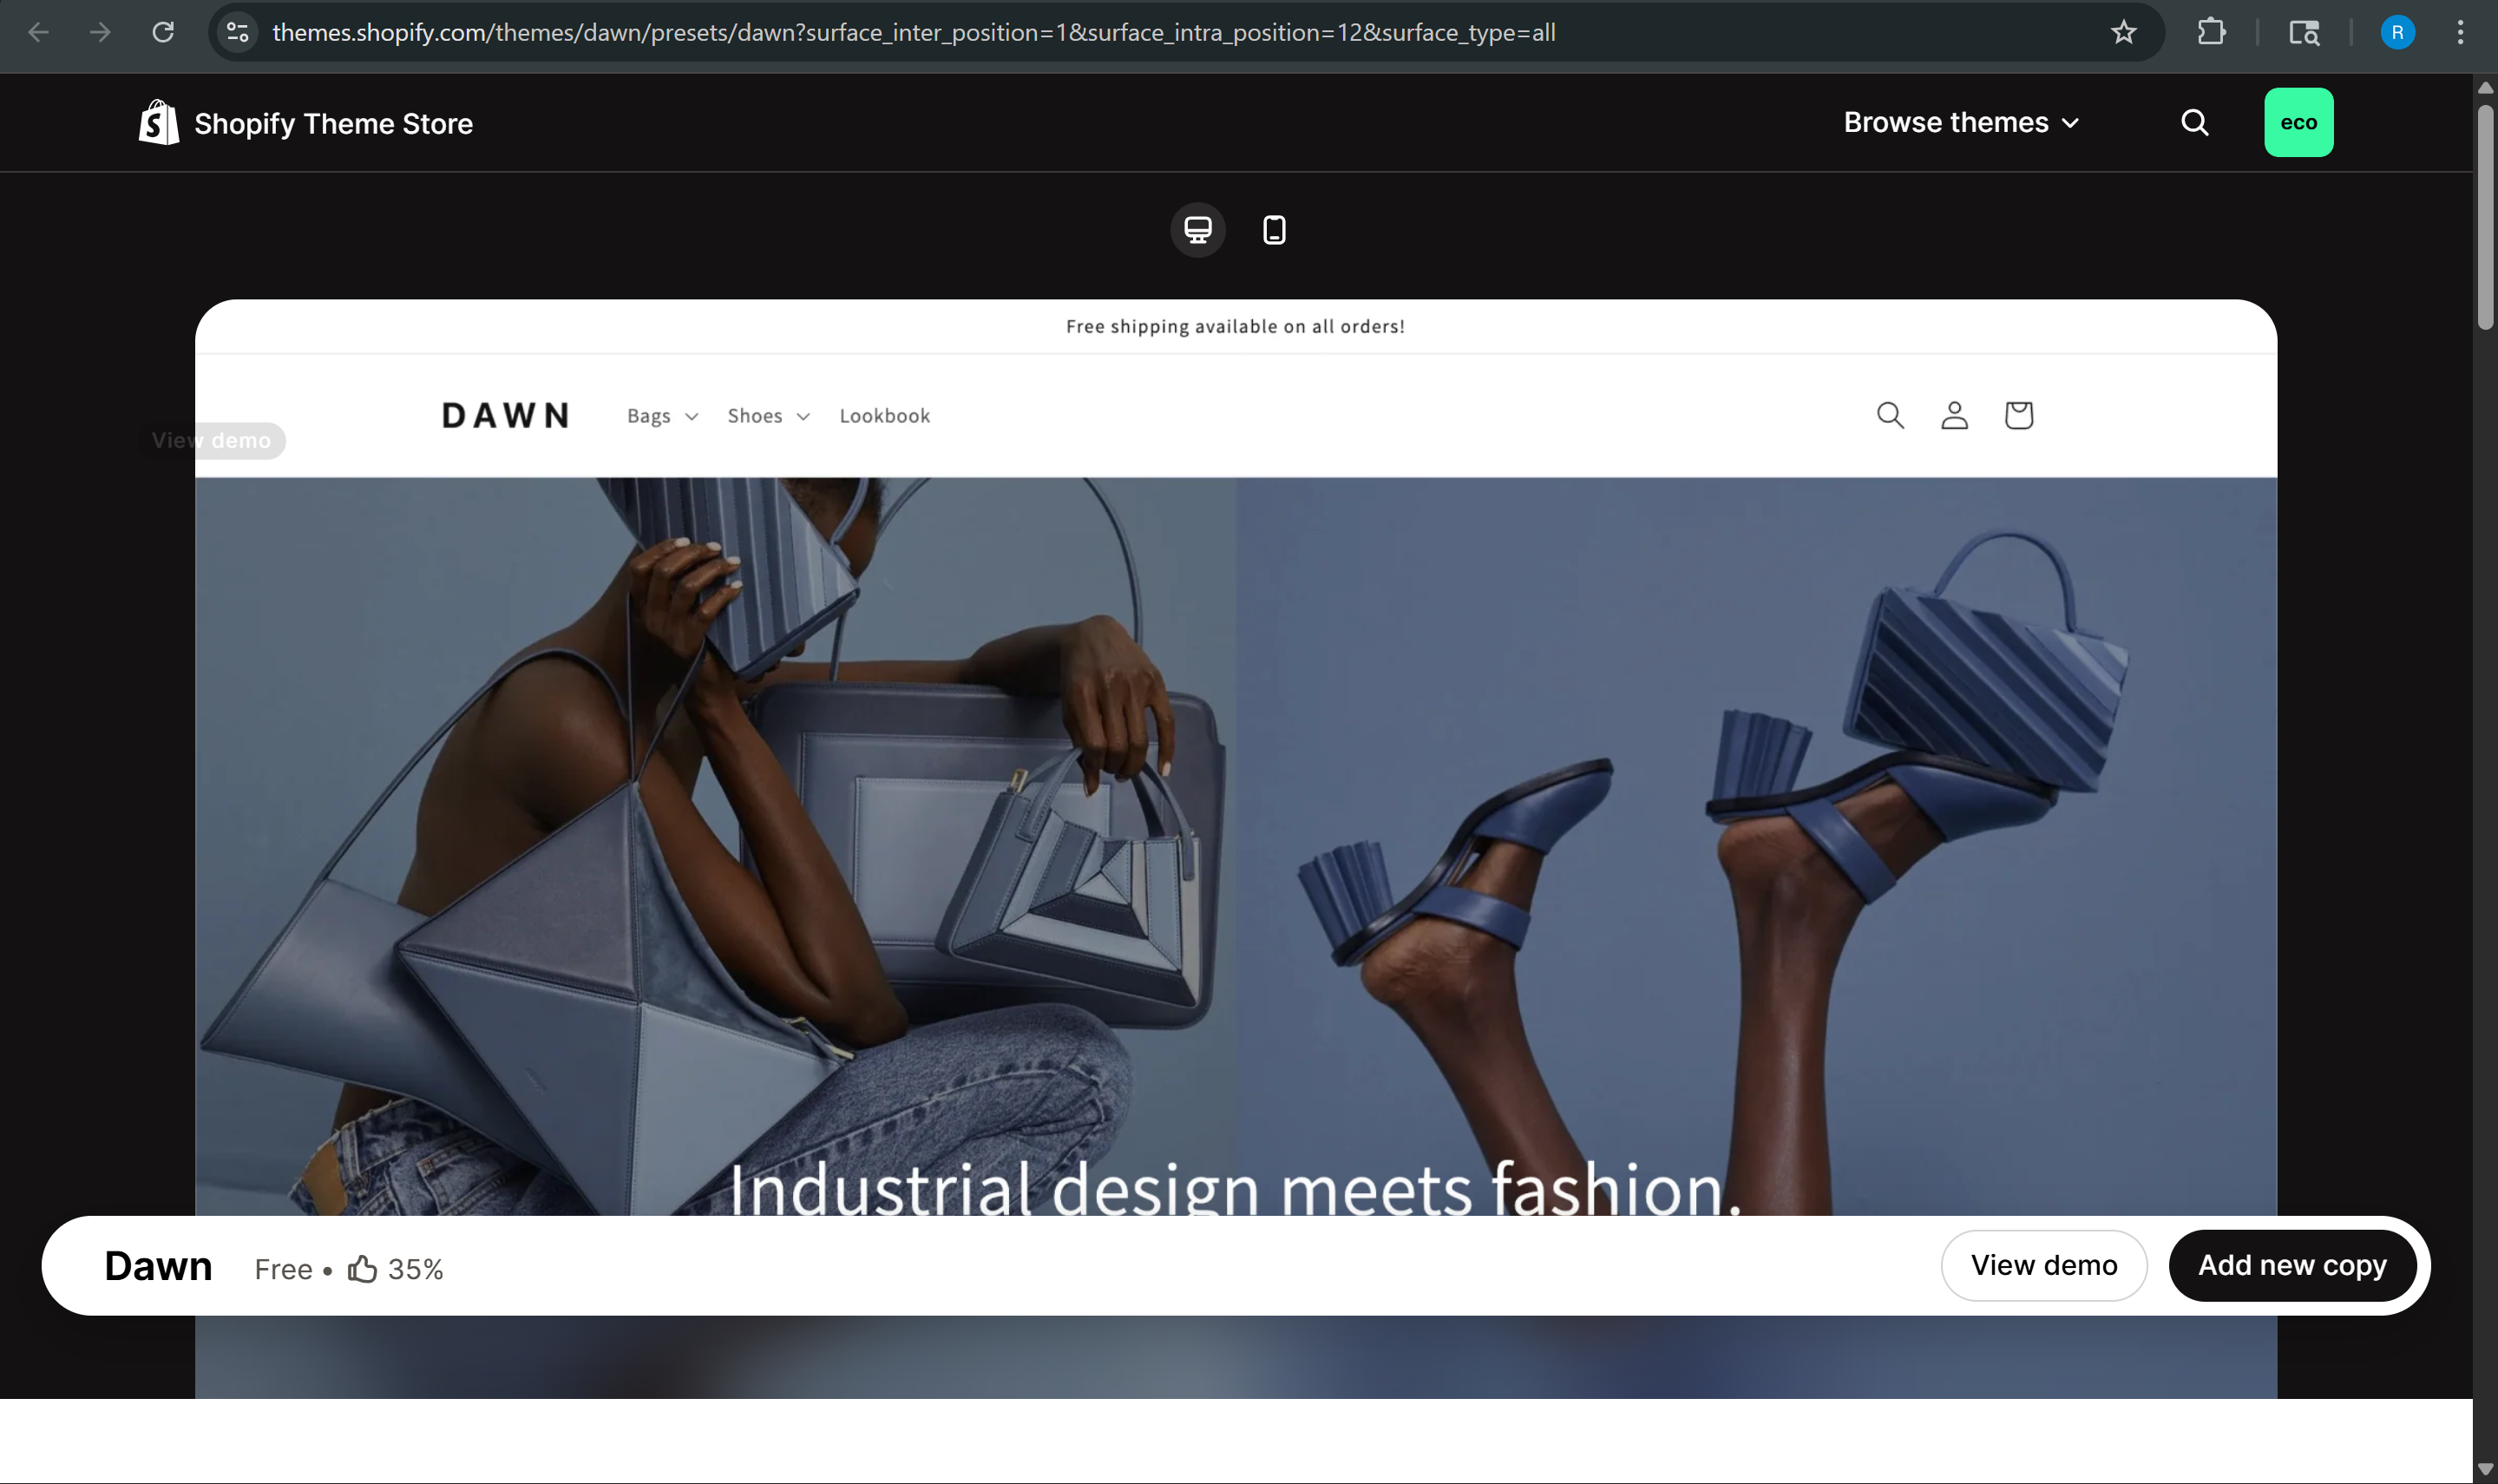
Task: Open the Lookbook menu item
Action: point(883,415)
